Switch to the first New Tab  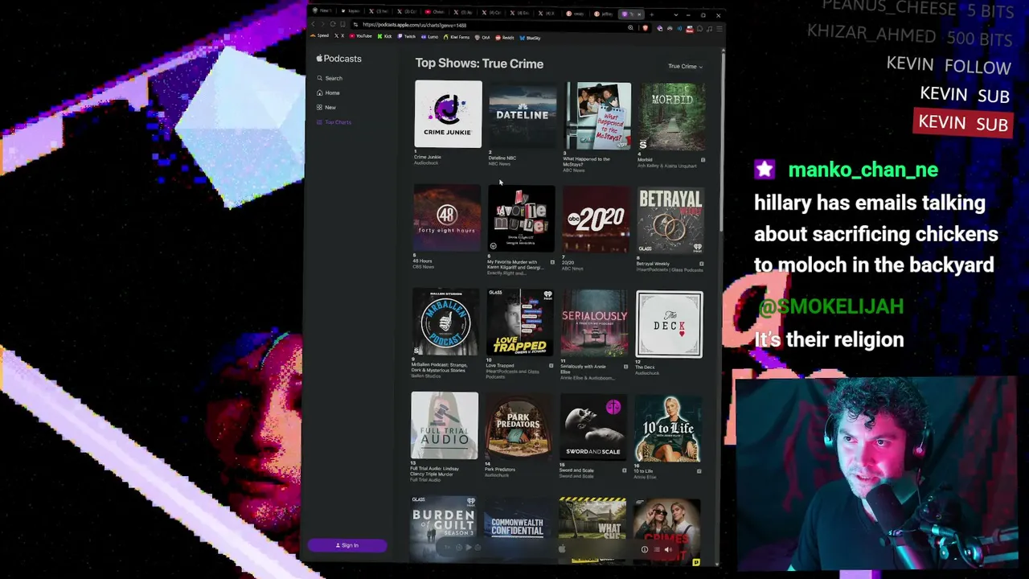coord(322,11)
